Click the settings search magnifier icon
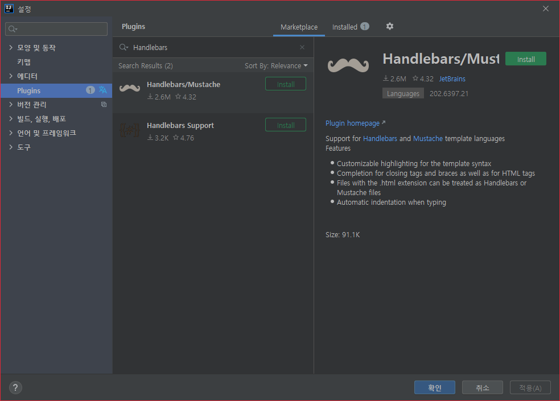Viewport: 560px width, 401px height. [13, 29]
